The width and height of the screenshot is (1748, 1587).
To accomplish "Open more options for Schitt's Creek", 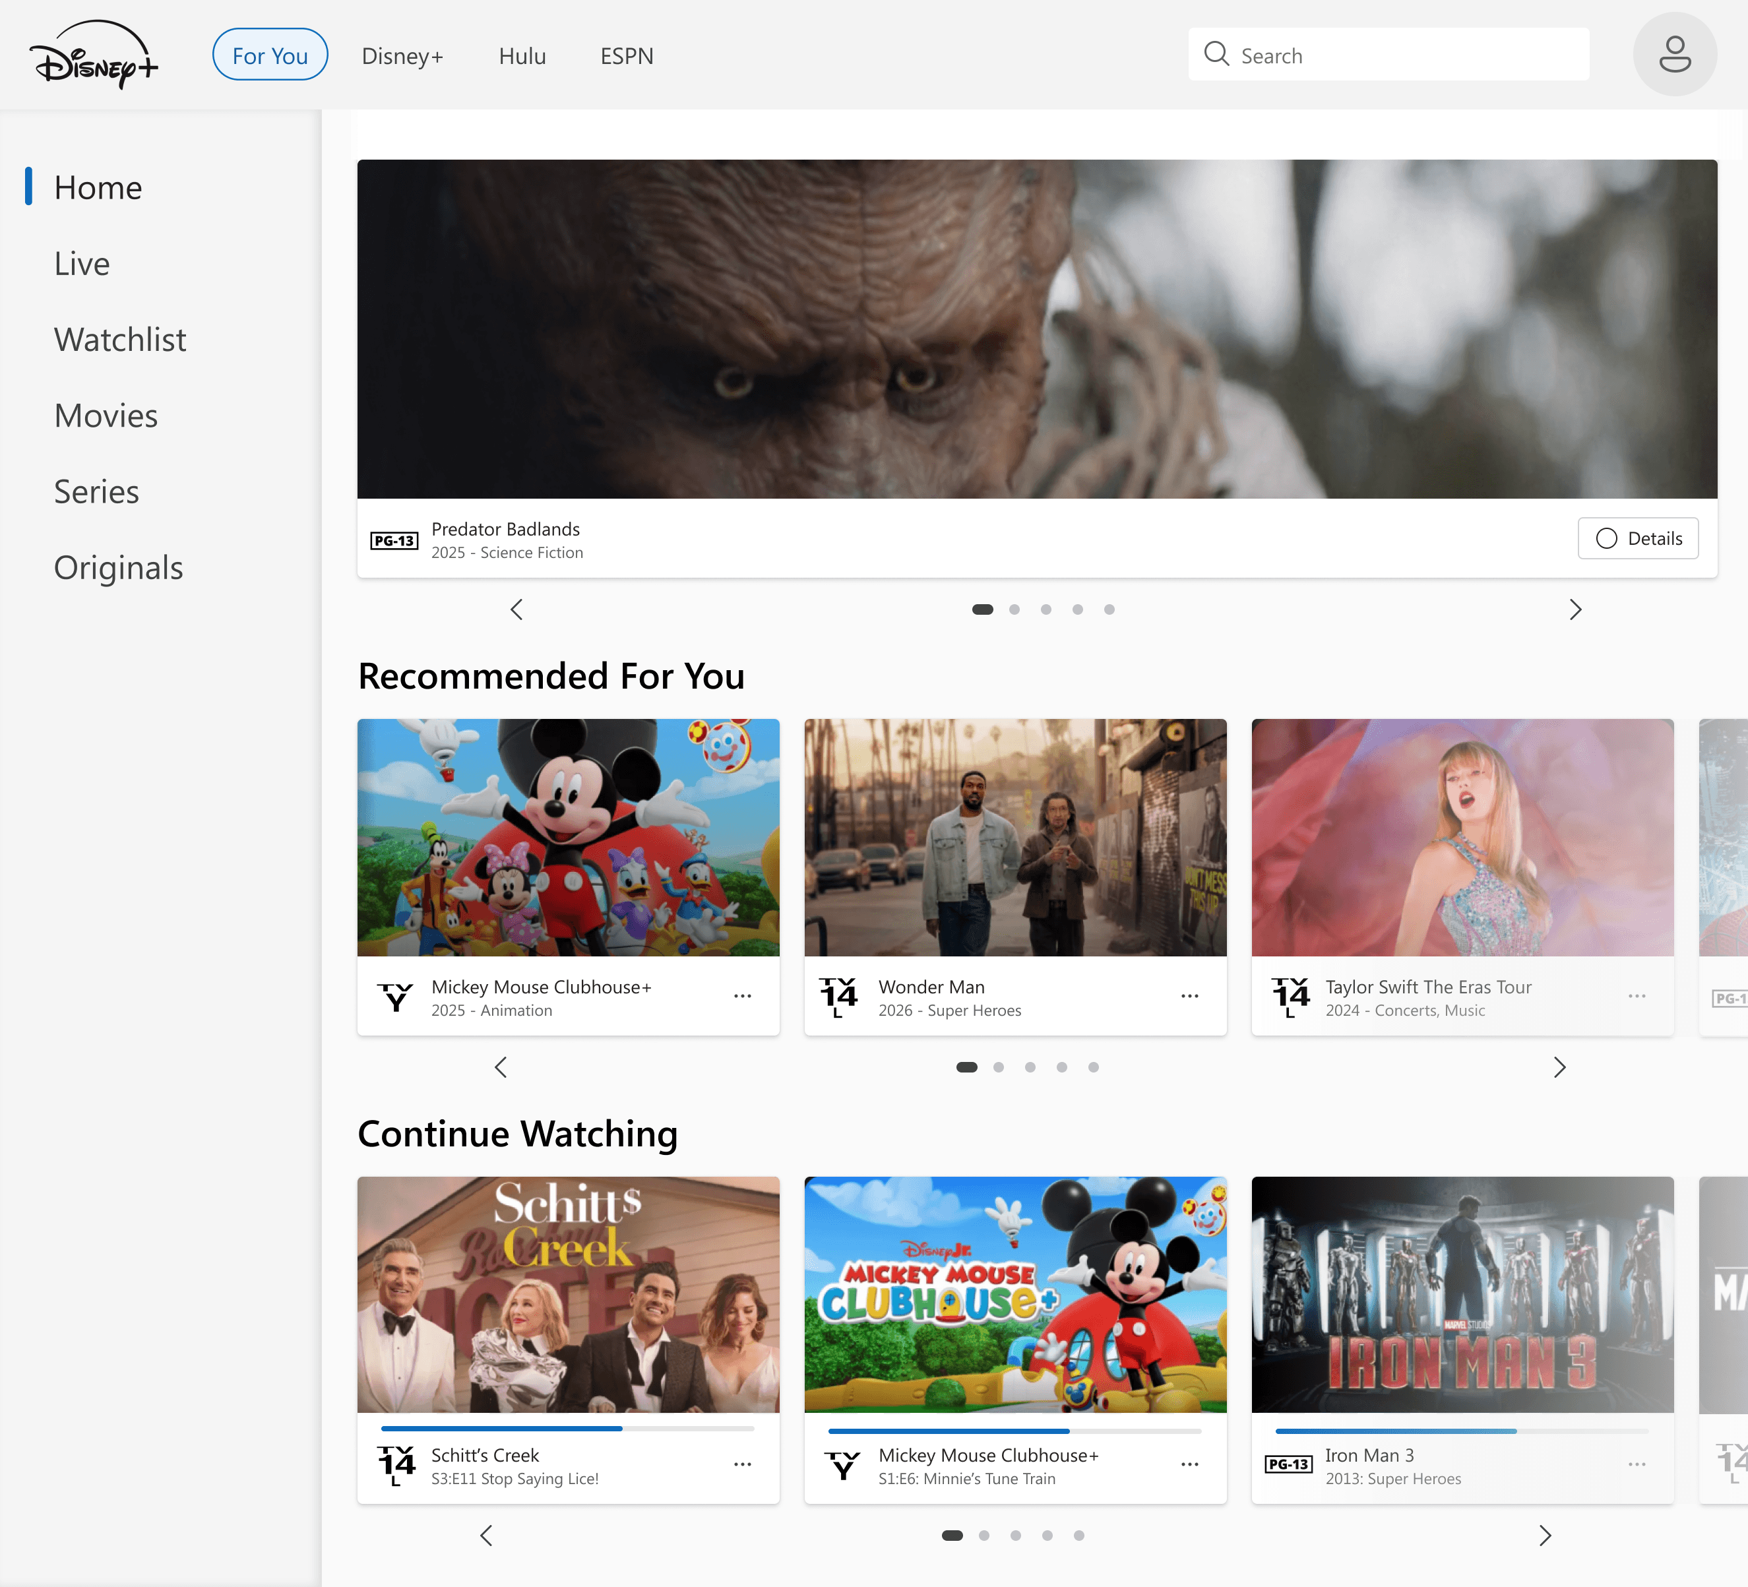I will [742, 1465].
